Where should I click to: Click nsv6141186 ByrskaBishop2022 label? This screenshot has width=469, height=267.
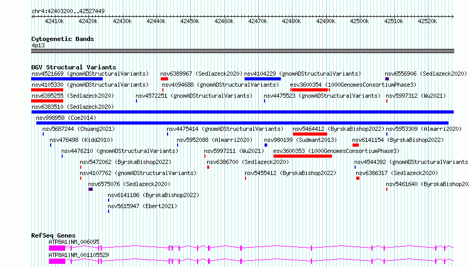[x=153, y=195]
